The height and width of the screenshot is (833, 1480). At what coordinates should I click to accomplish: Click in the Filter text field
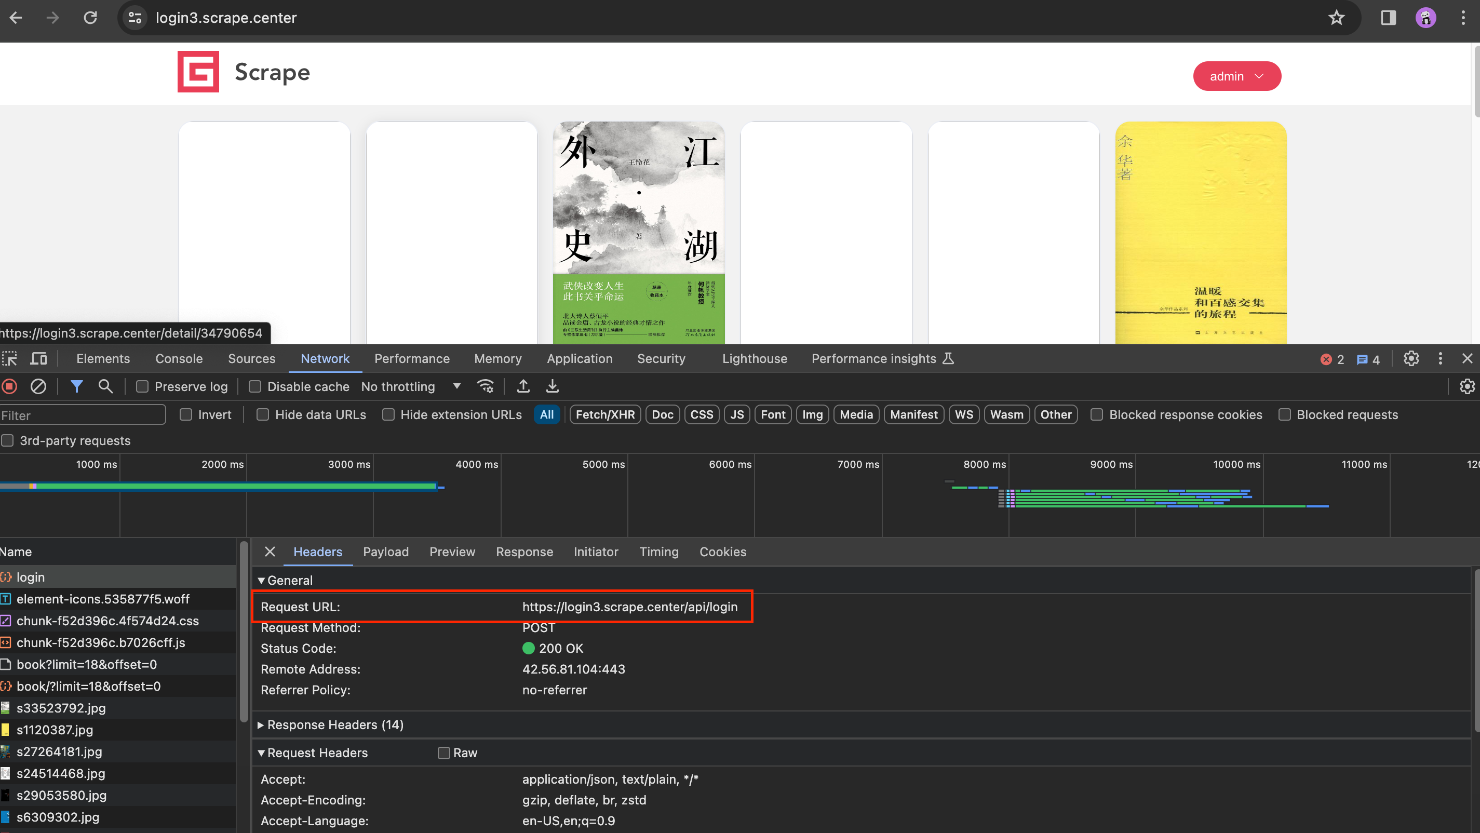click(x=83, y=415)
